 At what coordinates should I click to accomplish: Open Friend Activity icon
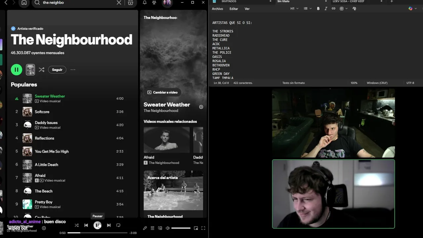[x=154, y=2]
